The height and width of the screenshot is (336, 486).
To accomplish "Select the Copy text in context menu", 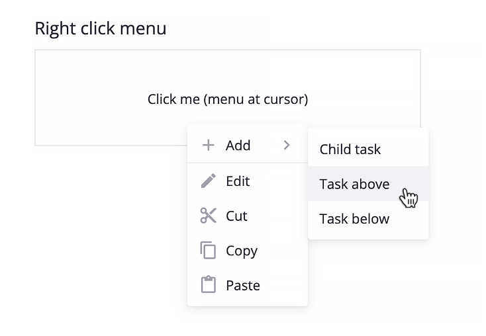I will [x=242, y=251].
